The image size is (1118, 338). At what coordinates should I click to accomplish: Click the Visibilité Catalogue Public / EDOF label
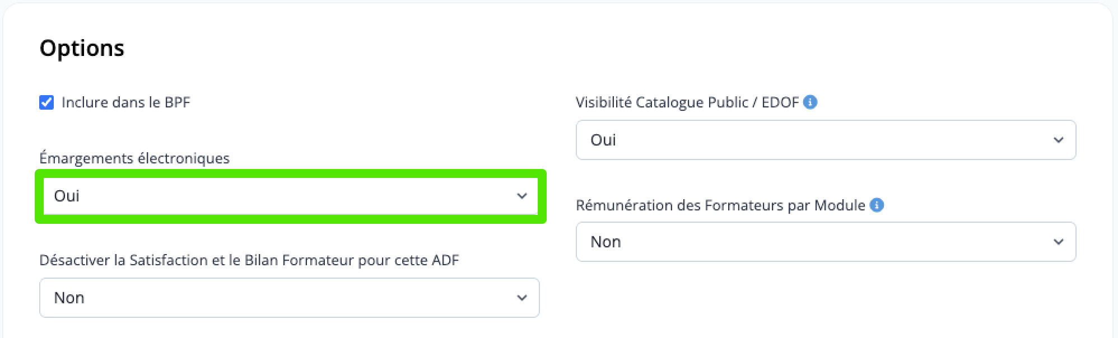(x=687, y=102)
